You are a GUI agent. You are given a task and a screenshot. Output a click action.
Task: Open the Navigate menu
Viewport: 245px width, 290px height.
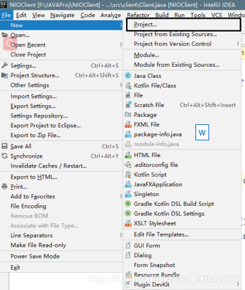tap(62, 15)
